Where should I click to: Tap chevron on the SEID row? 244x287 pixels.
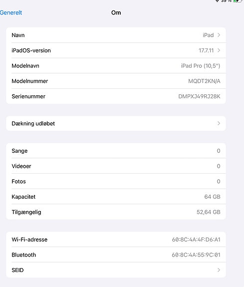click(x=219, y=270)
